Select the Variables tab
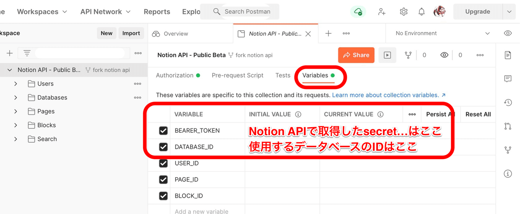 (x=318, y=75)
